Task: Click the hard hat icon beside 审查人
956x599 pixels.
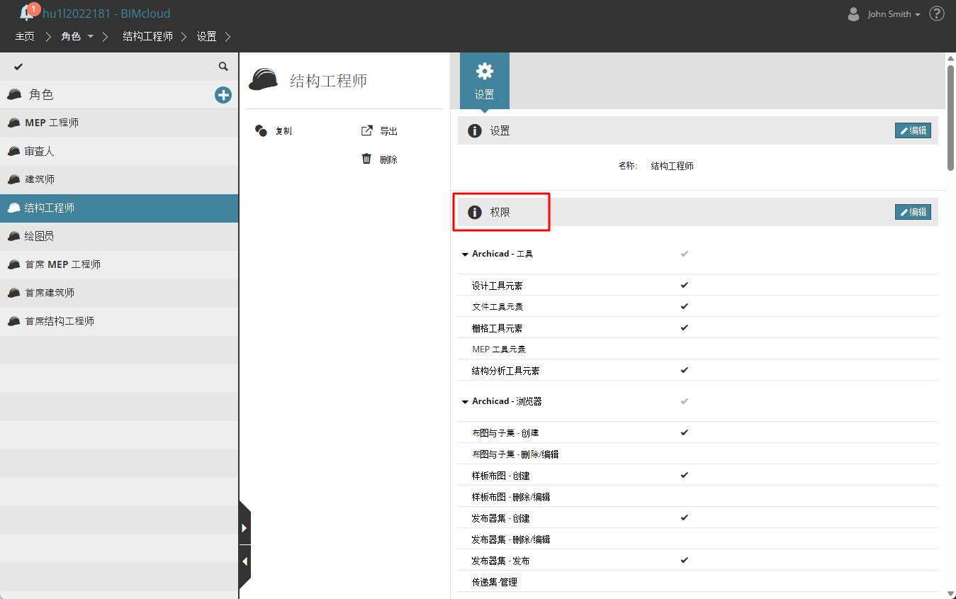Action: 14,151
